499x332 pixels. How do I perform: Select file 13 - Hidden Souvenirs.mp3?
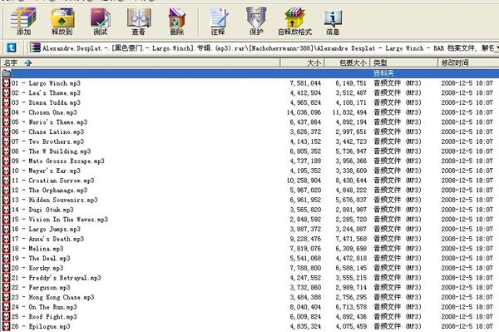click(x=54, y=200)
